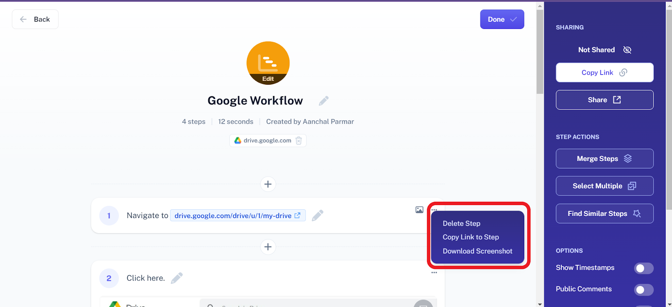Edit the Google Workflow title pencil
The width and height of the screenshot is (672, 307).
tap(323, 101)
